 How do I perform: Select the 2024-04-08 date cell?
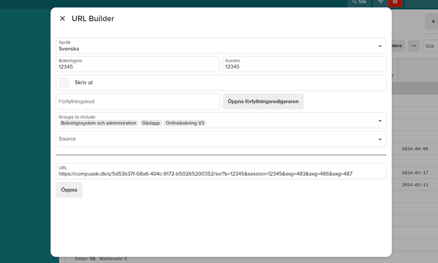coord(415,149)
